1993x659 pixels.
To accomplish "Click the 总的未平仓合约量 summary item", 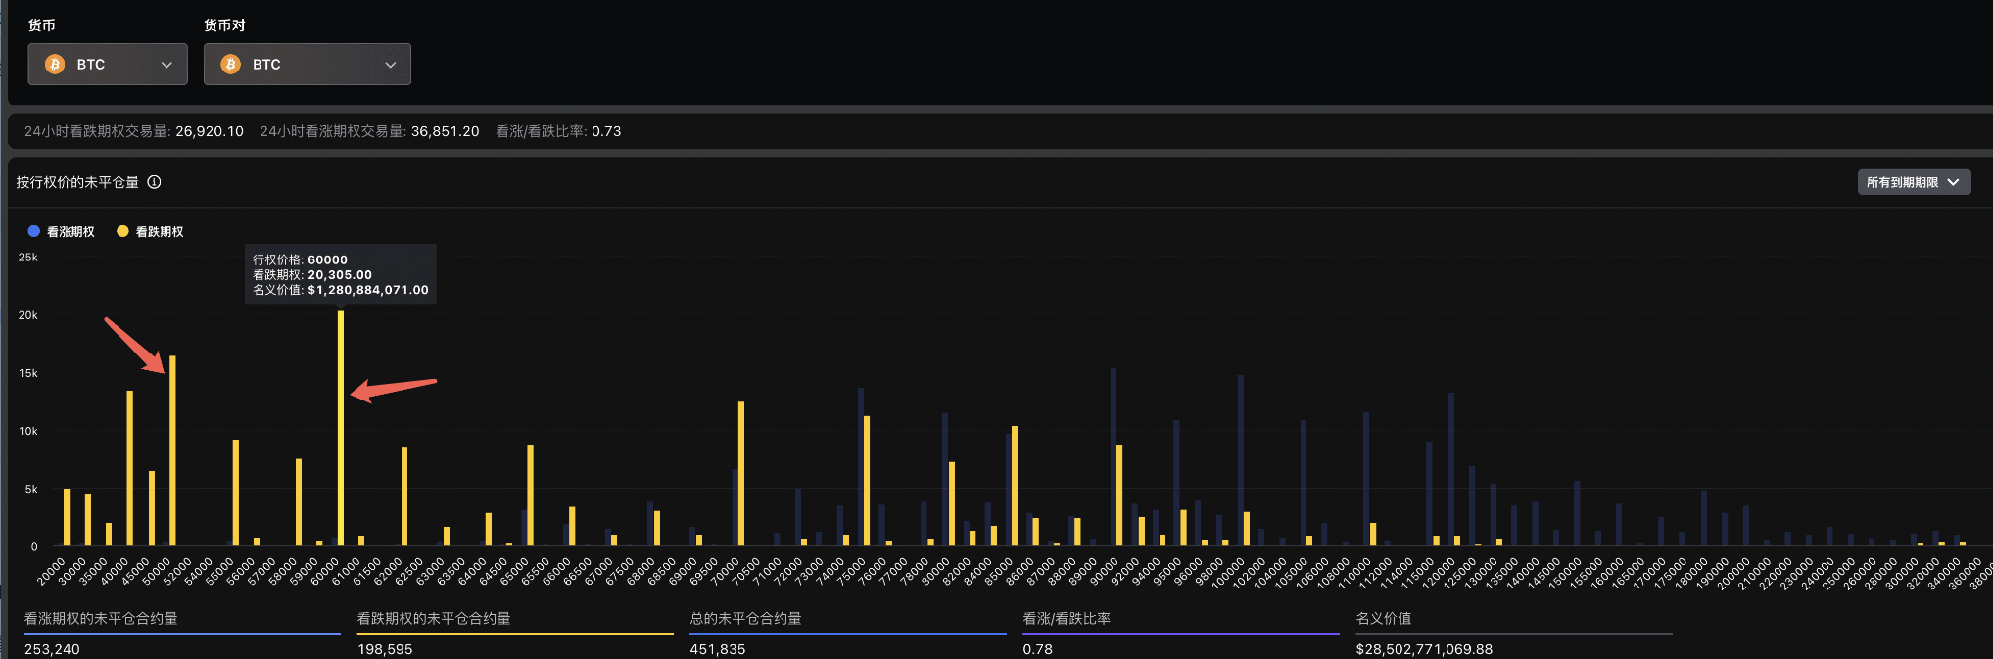I will (x=745, y=619).
